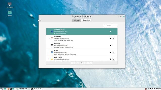The image size is (161, 90).
Task: Click the Display applet icon
Action: 52,45
